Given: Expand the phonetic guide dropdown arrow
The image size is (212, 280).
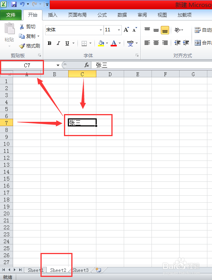Looking at the screenshot, I should click(x=137, y=43).
